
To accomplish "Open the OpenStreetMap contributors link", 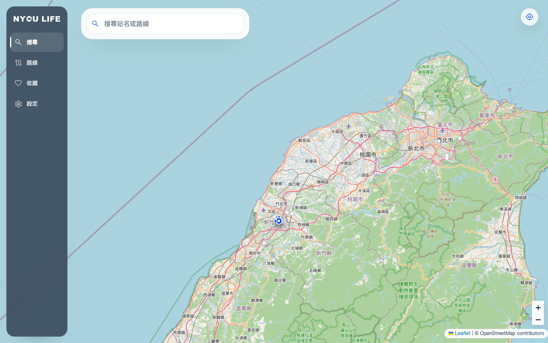I will 512,333.
